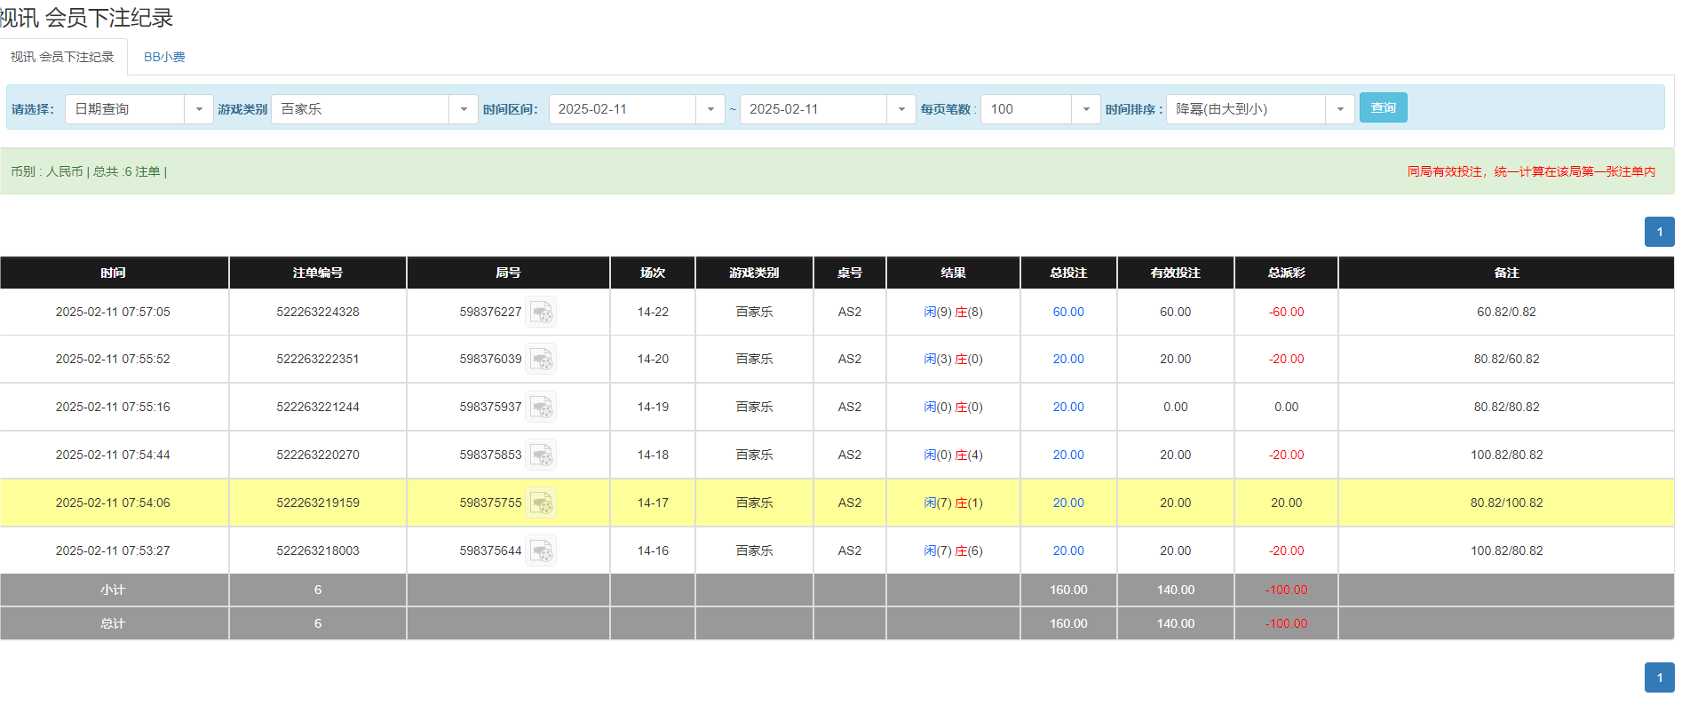1682x705 pixels.
Task: Open the 百家乐 game category dropdown
Action: pyautogui.click(x=463, y=109)
